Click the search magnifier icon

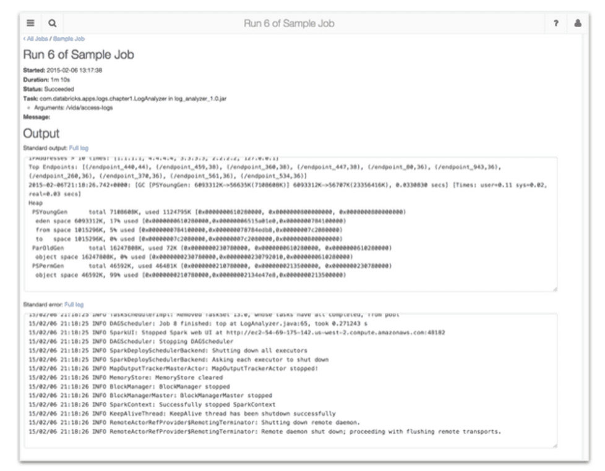pos(53,23)
